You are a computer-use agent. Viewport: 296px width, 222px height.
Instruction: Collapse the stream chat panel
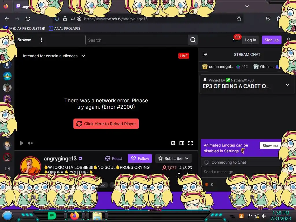[x=205, y=54]
